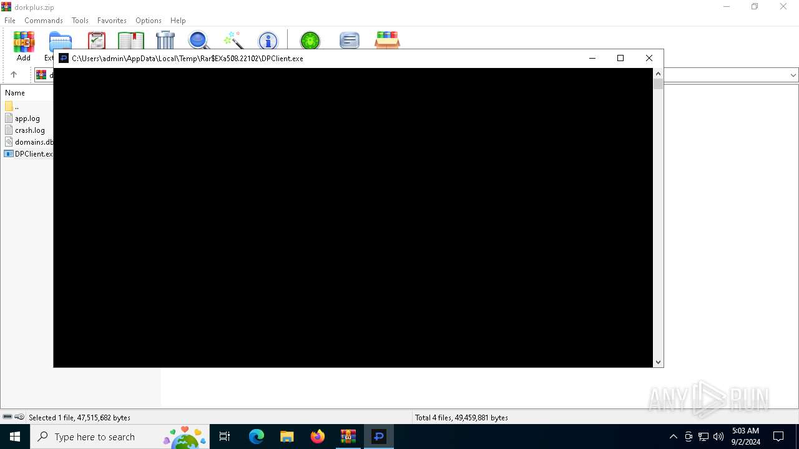Screen dimensions: 799x449
Task: Click the network tray icon
Action: tap(703, 437)
